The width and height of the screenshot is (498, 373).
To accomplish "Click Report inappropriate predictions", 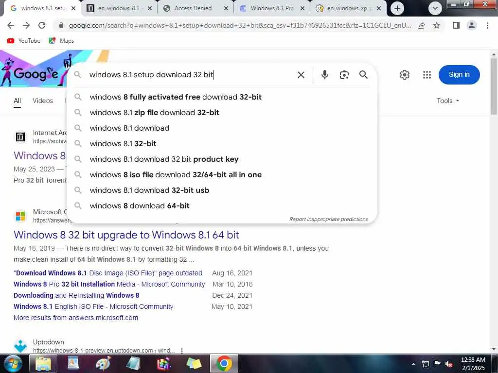I will pyautogui.click(x=328, y=219).
